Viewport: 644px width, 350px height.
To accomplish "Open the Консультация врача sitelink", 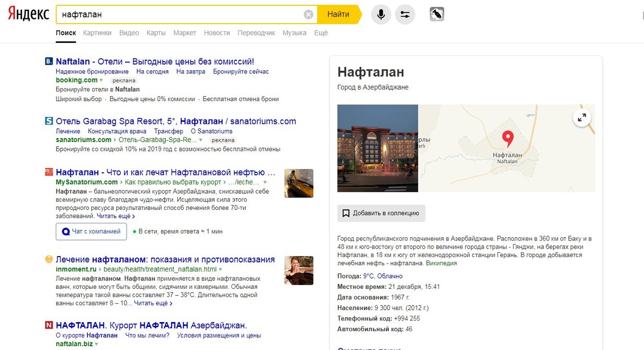I will coord(117,132).
